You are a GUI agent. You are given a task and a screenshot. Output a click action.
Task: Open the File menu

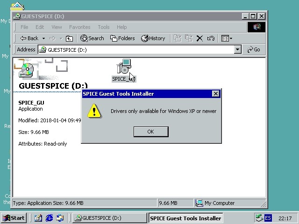[24, 27]
